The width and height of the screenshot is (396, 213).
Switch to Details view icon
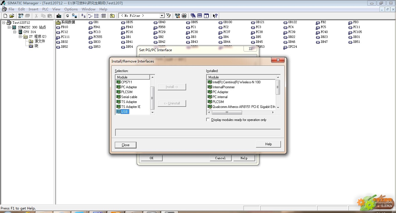[x=103, y=16]
